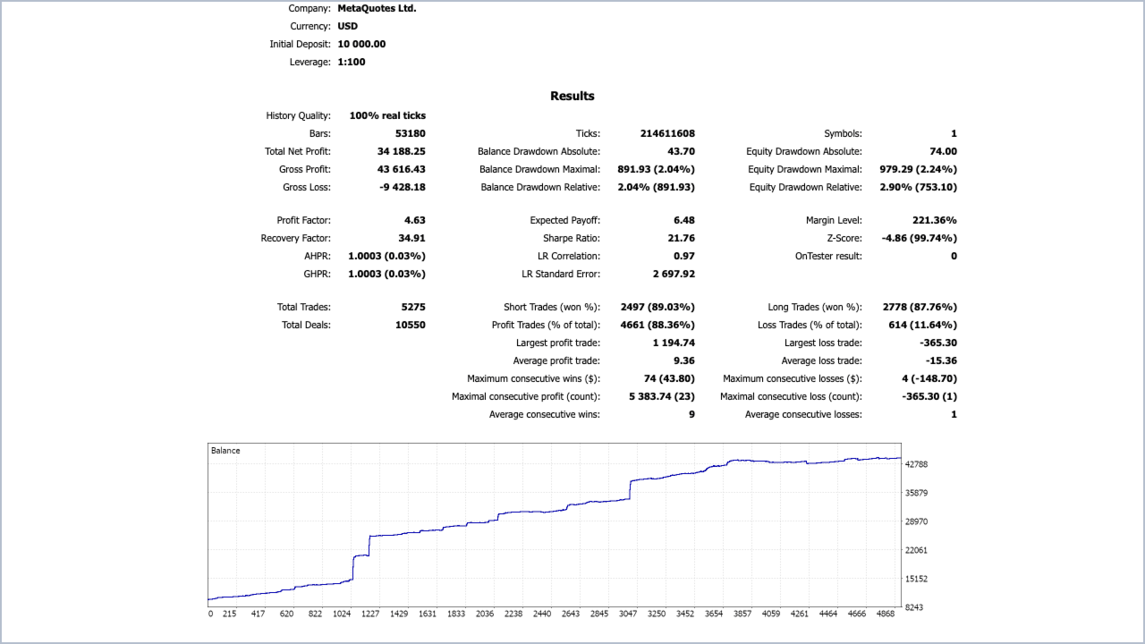Select the "Sharpe Ratio:" label
1145x644 pixels.
tap(572, 238)
